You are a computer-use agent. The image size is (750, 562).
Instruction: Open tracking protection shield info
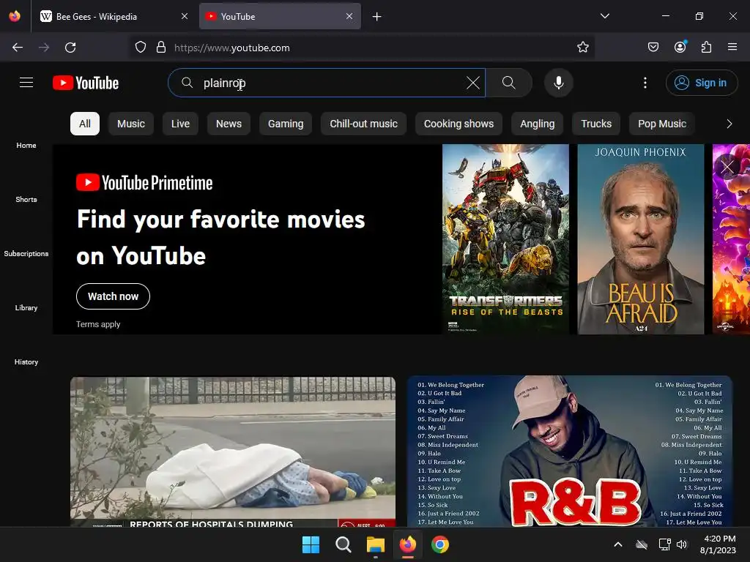(140, 48)
